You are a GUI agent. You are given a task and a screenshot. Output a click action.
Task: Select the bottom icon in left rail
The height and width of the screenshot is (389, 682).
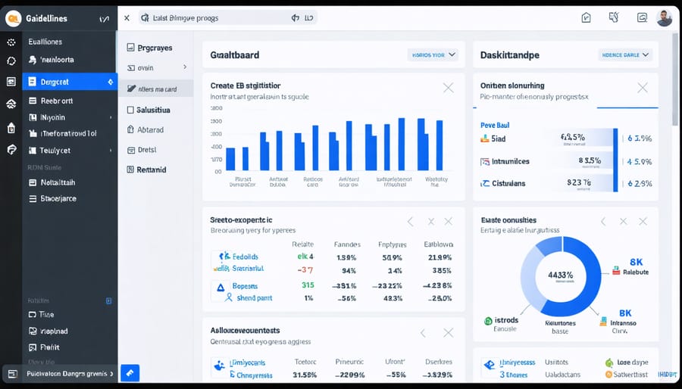pos(11,150)
